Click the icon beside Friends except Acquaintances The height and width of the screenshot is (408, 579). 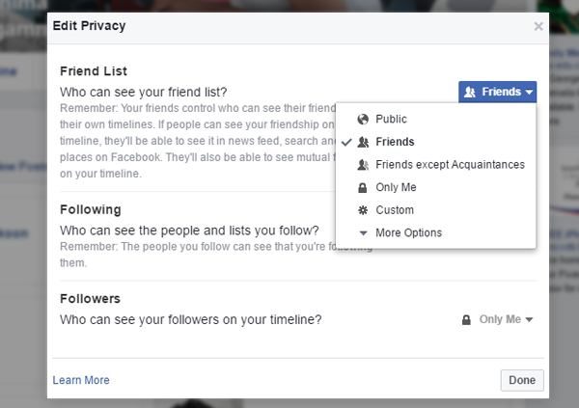coord(363,165)
